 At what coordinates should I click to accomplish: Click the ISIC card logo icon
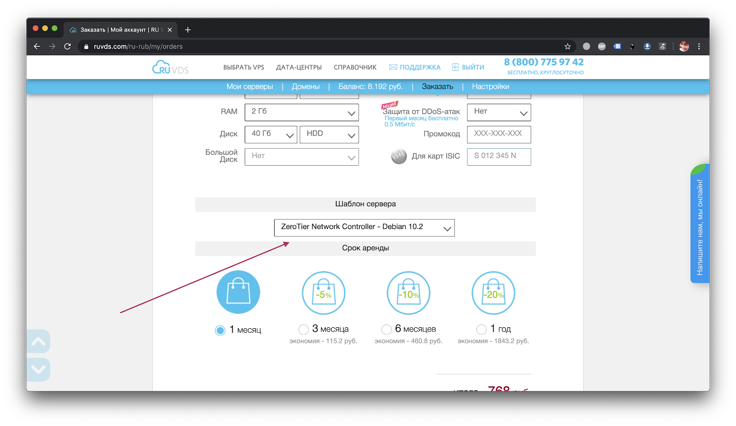(x=399, y=157)
